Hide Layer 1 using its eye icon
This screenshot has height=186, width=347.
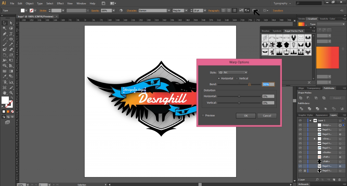coord(300,120)
